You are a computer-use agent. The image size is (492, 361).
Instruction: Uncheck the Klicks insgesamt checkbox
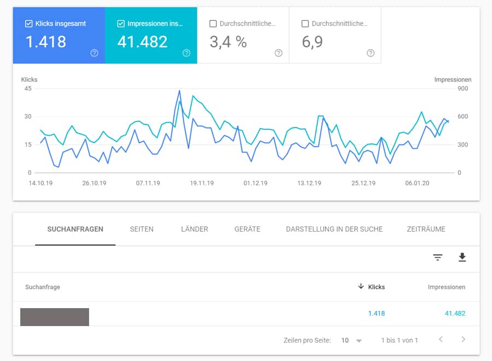(29, 24)
